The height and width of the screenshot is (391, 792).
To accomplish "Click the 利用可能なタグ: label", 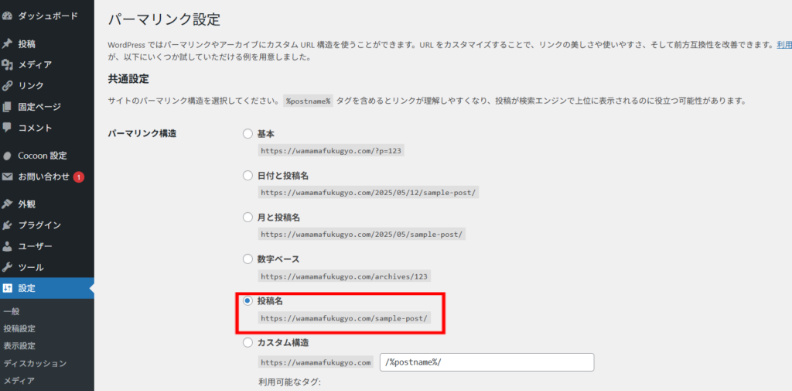I will pyautogui.click(x=289, y=382).
